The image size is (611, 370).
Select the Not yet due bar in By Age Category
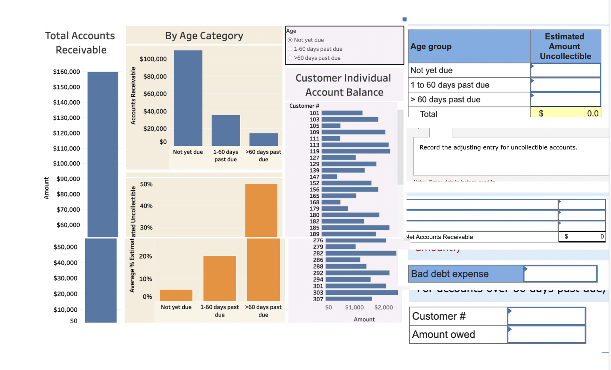[x=187, y=97]
